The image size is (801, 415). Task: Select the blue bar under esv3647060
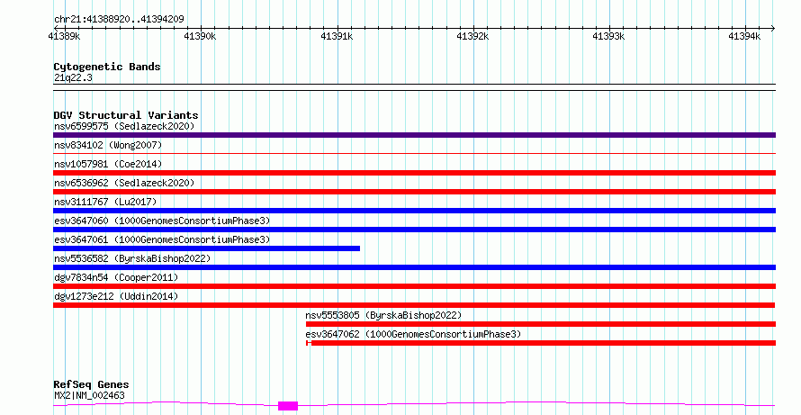click(x=414, y=230)
